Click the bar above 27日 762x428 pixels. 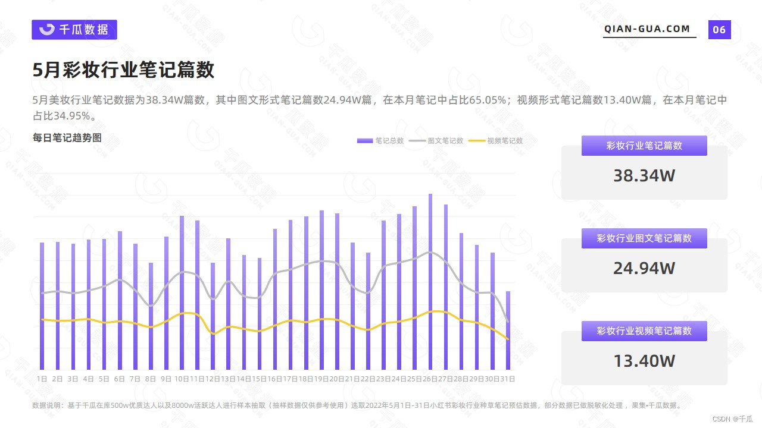coord(446,287)
